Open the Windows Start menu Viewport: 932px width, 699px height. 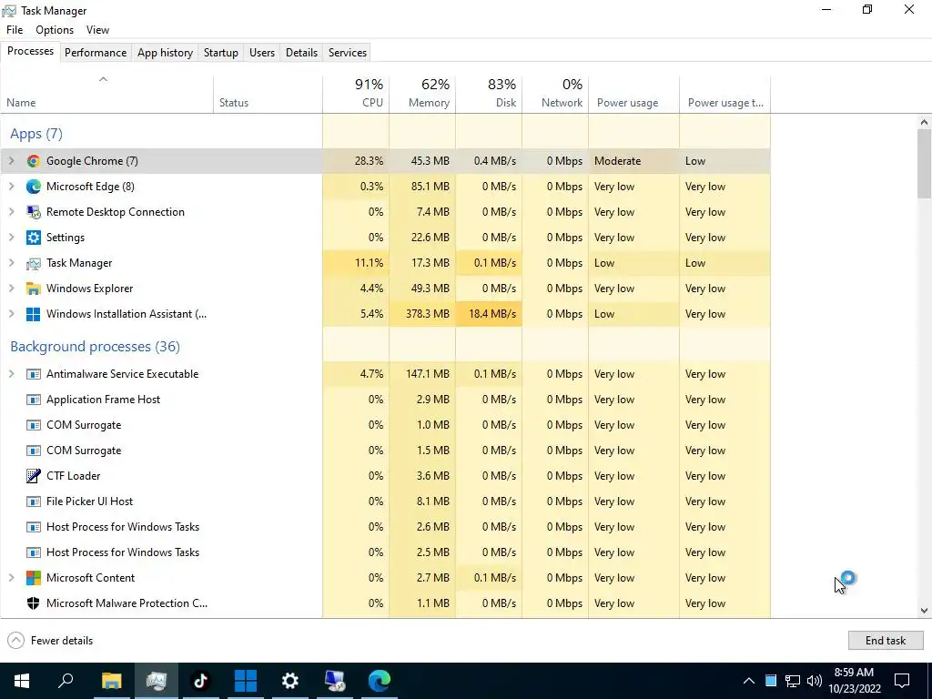click(22, 681)
